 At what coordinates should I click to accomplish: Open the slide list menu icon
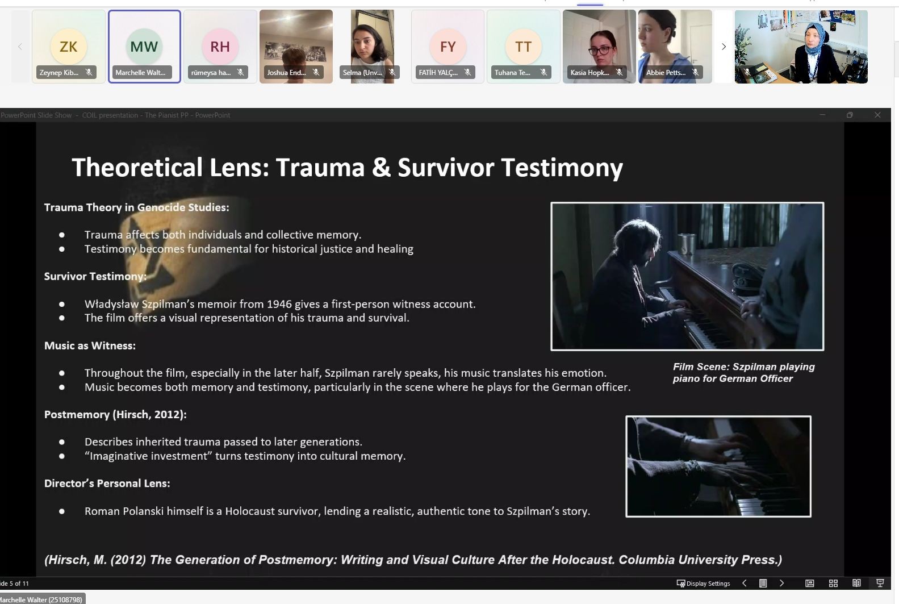coord(763,583)
